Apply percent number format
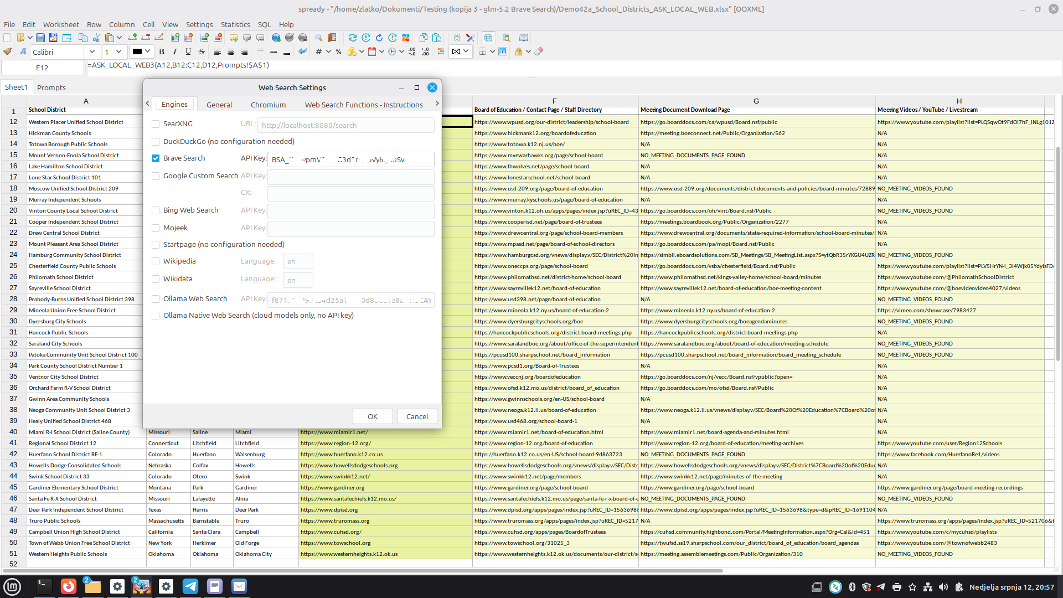The height and width of the screenshot is (598, 1063). [x=338, y=51]
